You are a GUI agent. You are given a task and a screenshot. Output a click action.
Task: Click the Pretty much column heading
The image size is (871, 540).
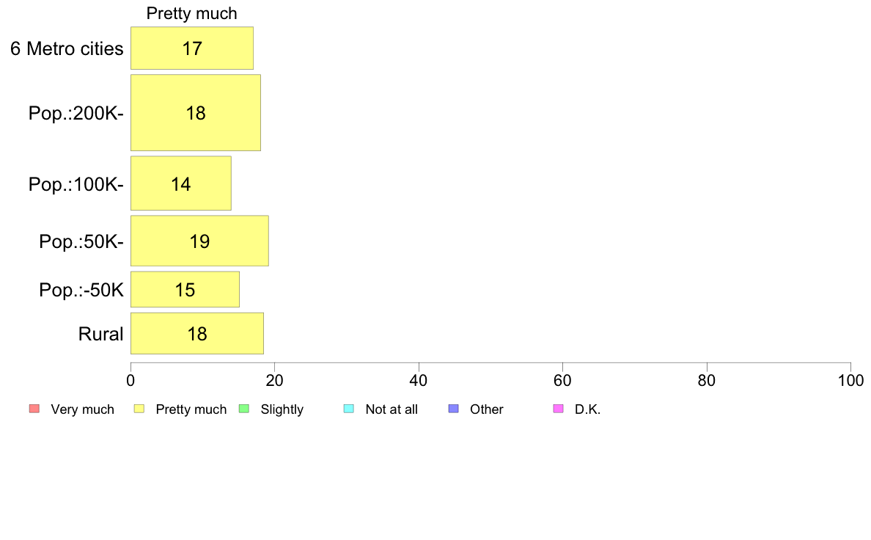191,13
